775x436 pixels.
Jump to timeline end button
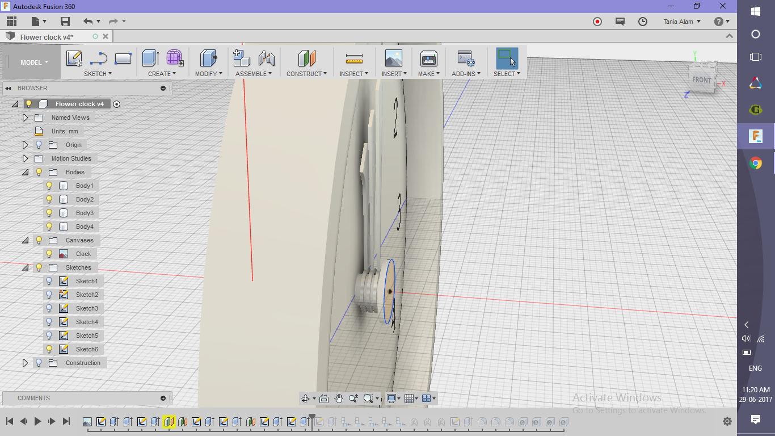pyautogui.click(x=66, y=421)
